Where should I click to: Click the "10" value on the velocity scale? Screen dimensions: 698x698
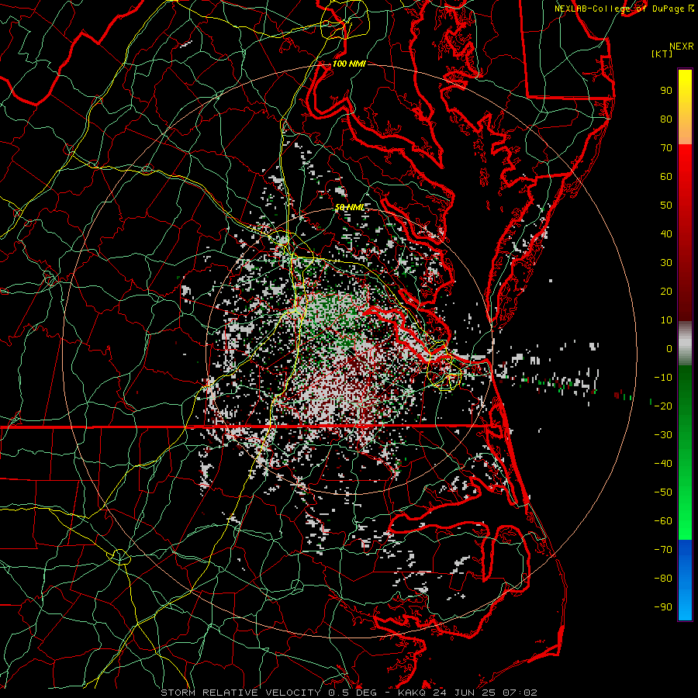point(666,320)
